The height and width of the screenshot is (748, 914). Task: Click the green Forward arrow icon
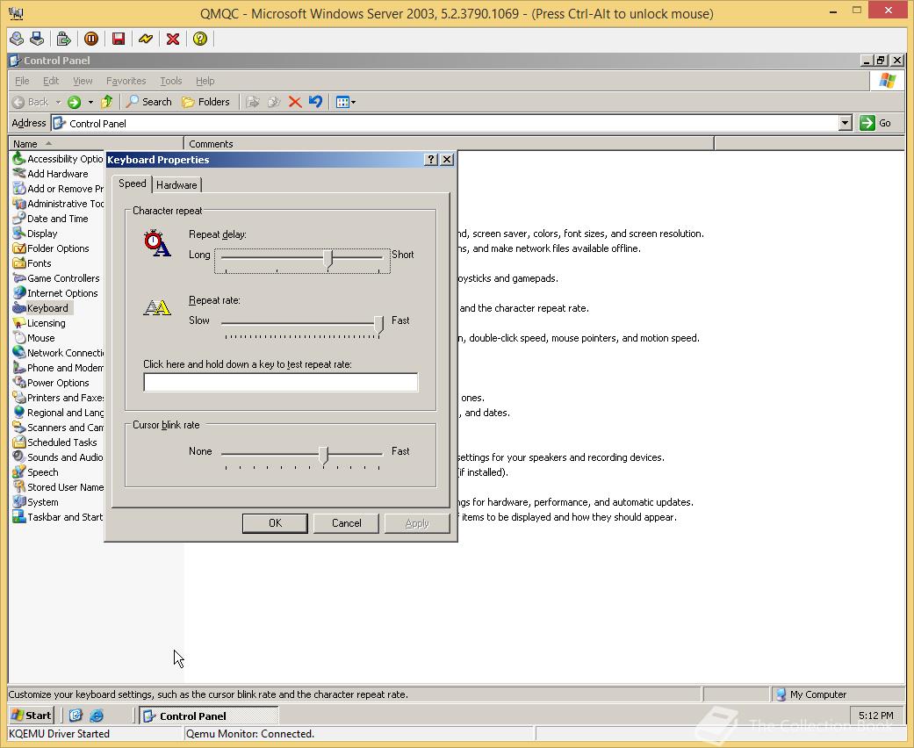point(74,102)
